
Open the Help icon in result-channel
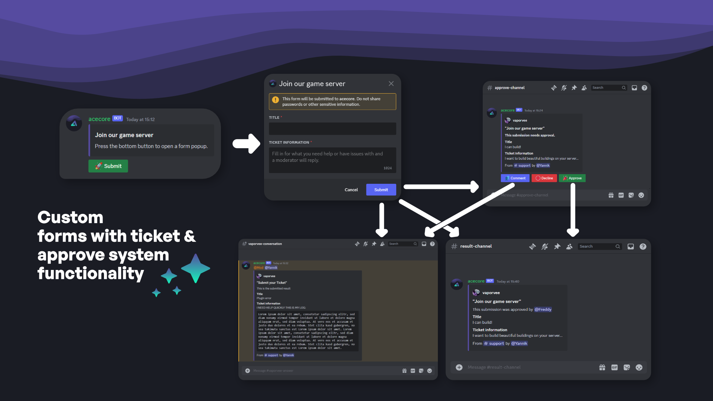[x=643, y=246]
